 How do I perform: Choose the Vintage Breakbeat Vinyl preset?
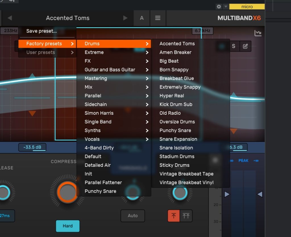click(186, 182)
